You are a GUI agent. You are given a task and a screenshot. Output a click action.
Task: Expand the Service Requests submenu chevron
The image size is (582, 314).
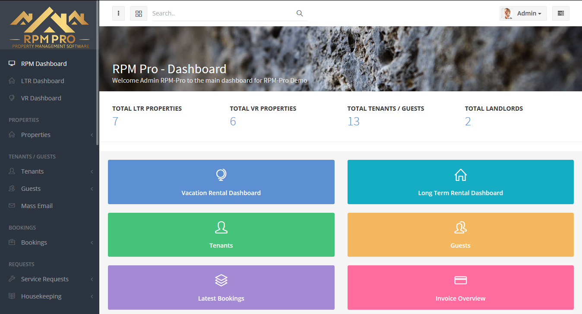click(x=92, y=279)
